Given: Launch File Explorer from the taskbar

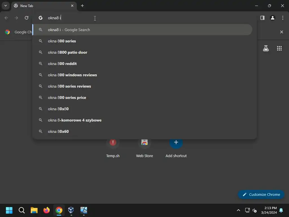Looking at the screenshot, I should 34,210.
